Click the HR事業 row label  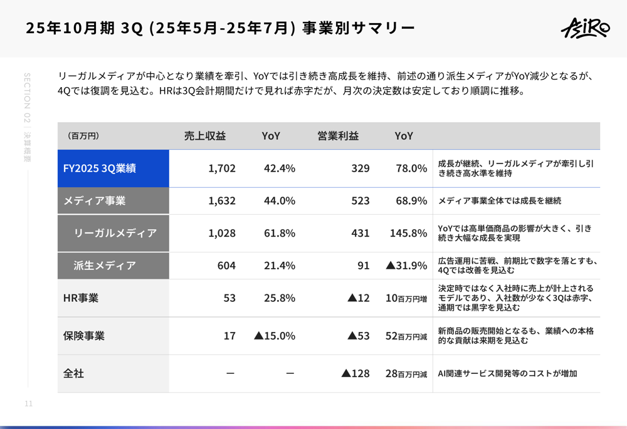click(x=81, y=298)
